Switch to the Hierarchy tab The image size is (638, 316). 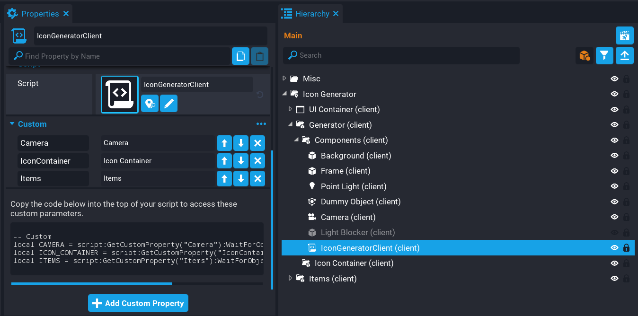(x=311, y=14)
